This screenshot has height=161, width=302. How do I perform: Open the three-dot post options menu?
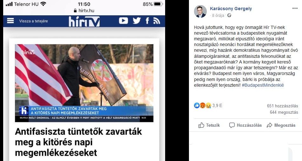point(295,8)
